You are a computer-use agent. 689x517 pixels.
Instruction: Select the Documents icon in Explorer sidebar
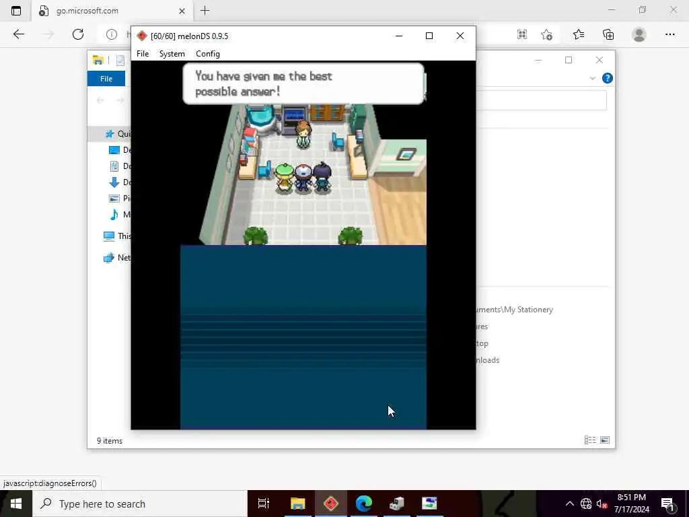coord(114,166)
